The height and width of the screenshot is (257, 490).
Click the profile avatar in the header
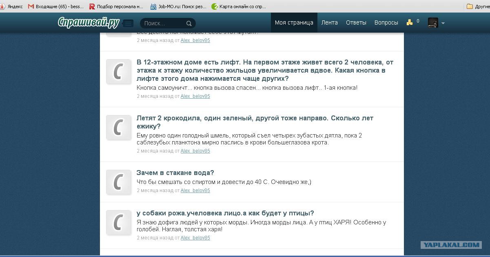tap(432, 23)
